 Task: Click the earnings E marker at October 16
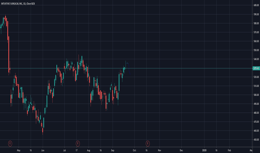pos(148,144)
